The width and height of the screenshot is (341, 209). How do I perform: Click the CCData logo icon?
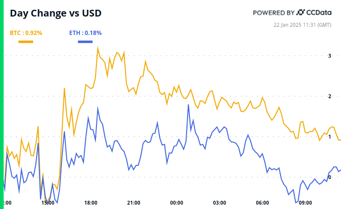pos(301,13)
